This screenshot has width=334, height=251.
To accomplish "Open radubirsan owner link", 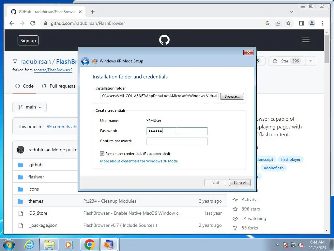I will click(x=35, y=61).
